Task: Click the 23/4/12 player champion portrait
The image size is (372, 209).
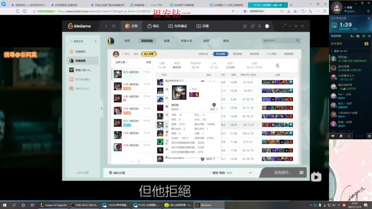Action: [160, 133]
